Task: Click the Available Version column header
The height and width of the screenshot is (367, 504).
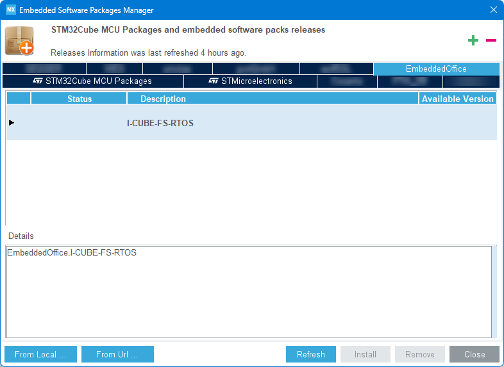Action: 458,99
